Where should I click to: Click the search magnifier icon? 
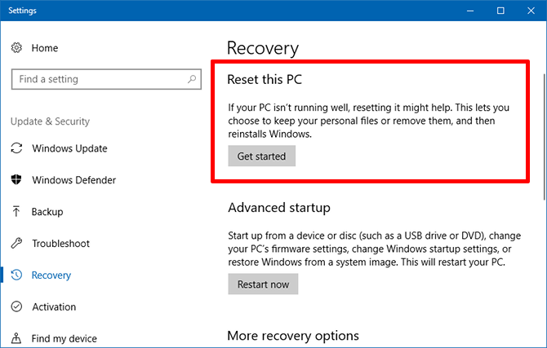pos(192,79)
